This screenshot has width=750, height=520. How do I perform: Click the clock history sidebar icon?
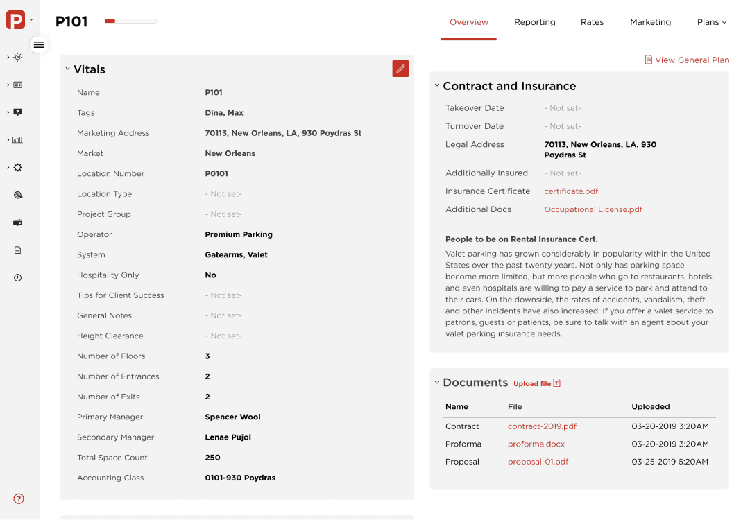(x=18, y=277)
